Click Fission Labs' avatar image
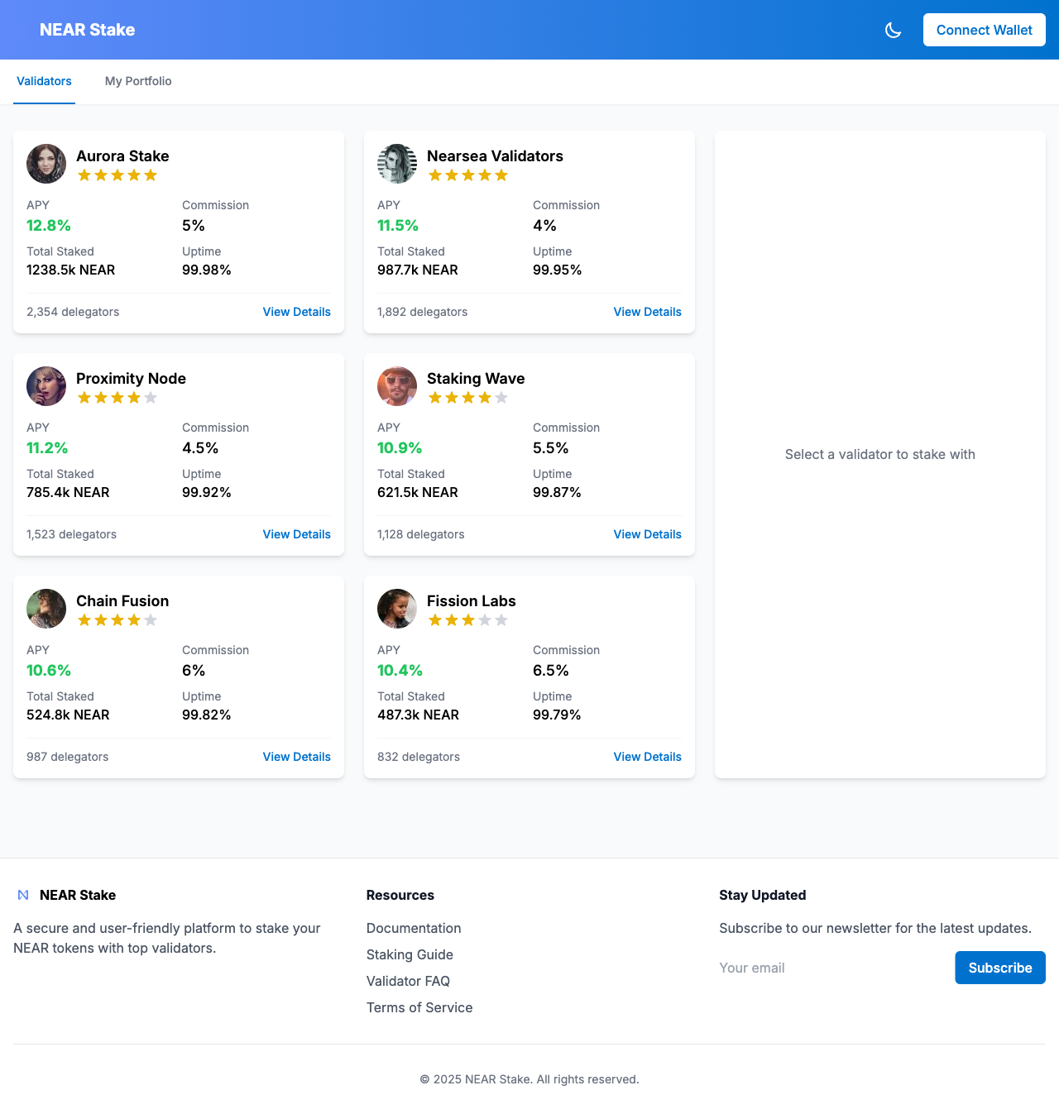1059x1114 pixels. point(397,609)
